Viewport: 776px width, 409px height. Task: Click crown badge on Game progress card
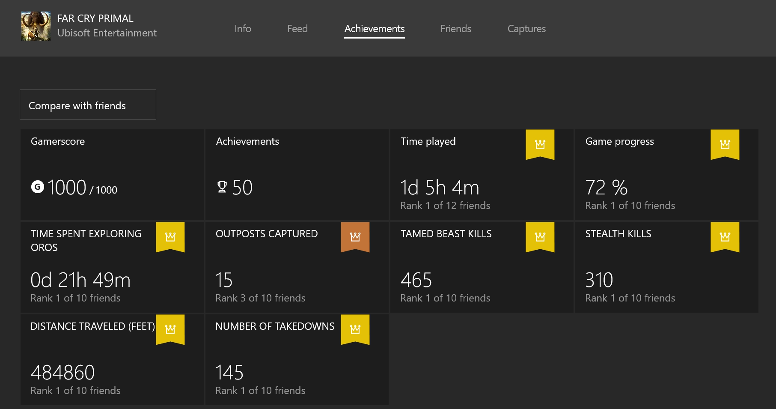click(x=725, y=144)
